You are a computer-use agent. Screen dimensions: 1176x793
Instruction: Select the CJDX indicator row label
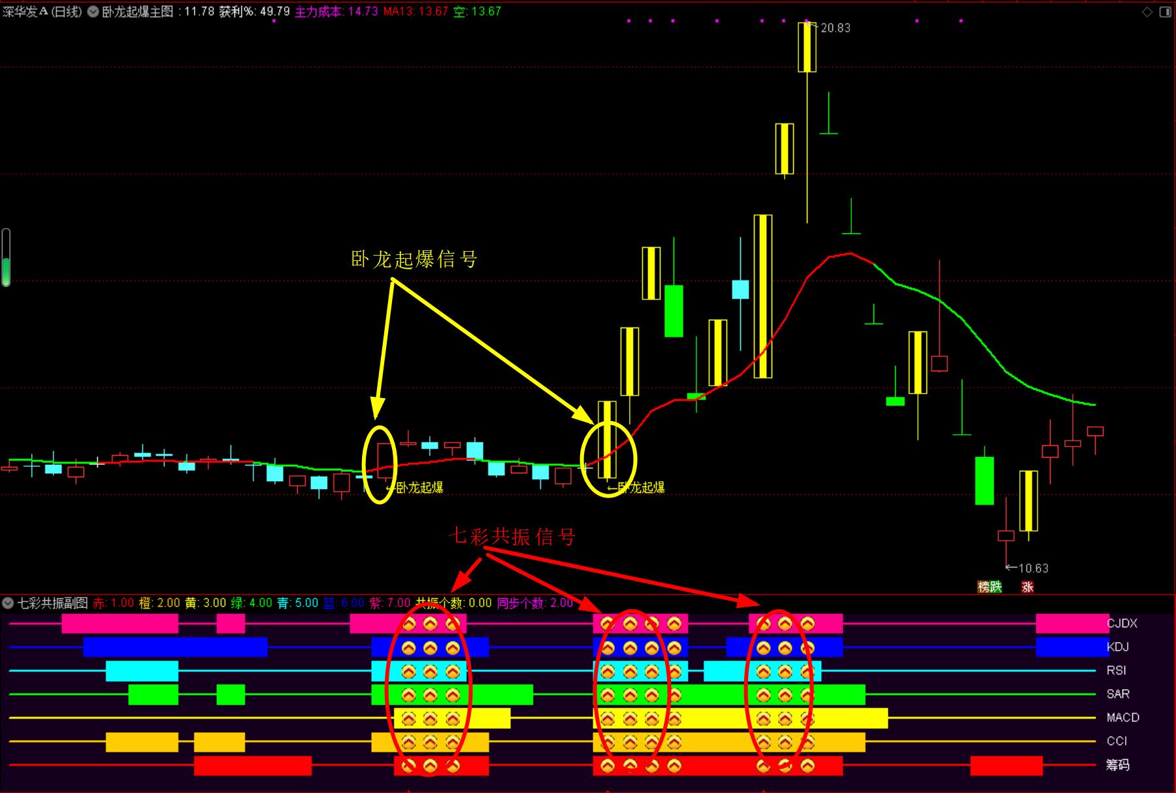1122,623
